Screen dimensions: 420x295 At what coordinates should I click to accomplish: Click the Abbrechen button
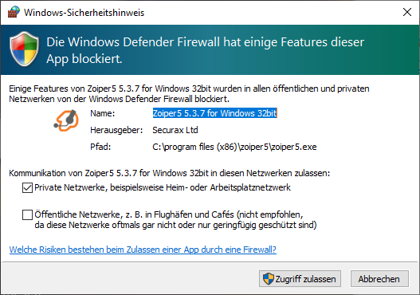379,279
